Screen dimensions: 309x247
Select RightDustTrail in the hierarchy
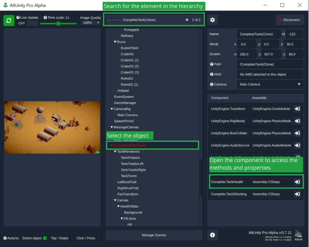point(128,188)
